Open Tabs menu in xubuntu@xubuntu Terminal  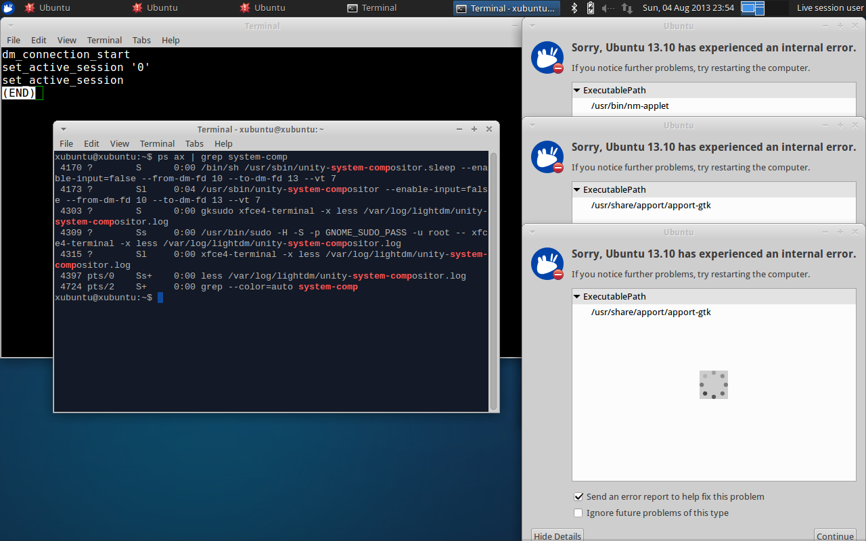click(x=194, y=143)
